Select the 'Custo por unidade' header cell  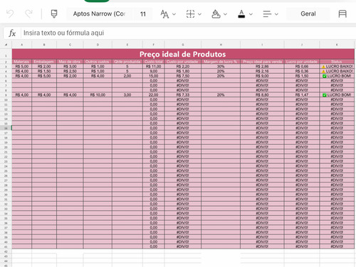pyautogui.click(x=183, y=62)
